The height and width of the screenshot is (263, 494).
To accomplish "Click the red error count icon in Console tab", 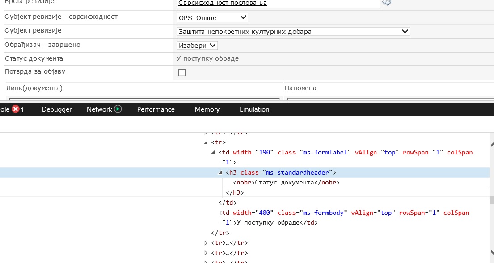I will pyautogui.click(x=16, y=109).
